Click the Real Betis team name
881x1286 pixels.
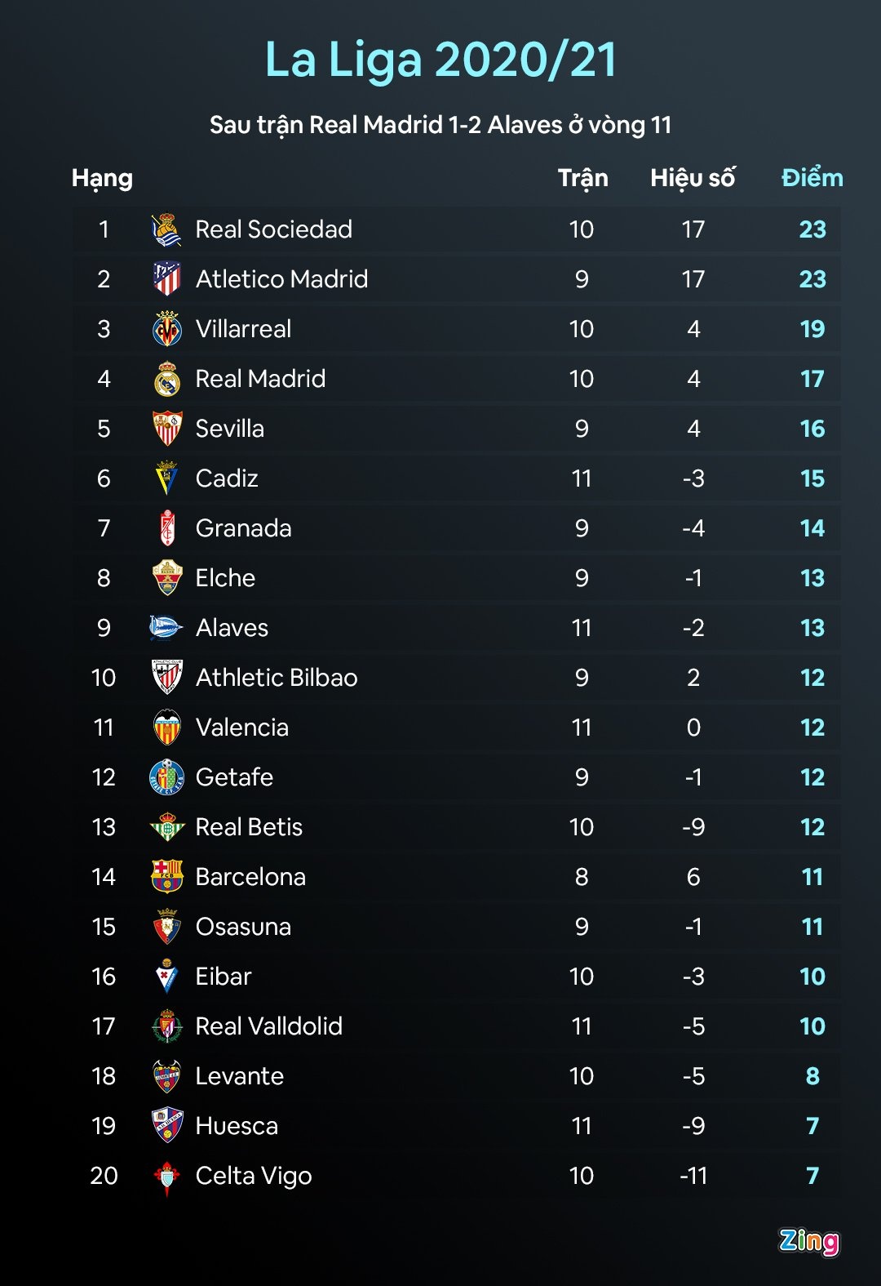tap(249, 827)
